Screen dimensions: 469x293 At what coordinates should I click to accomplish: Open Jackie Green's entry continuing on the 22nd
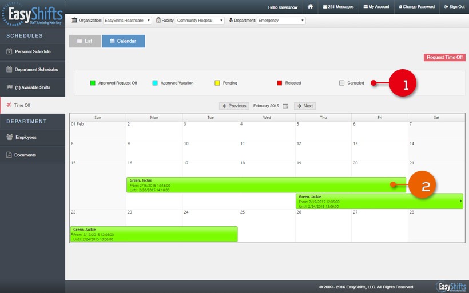click(154, 234)
